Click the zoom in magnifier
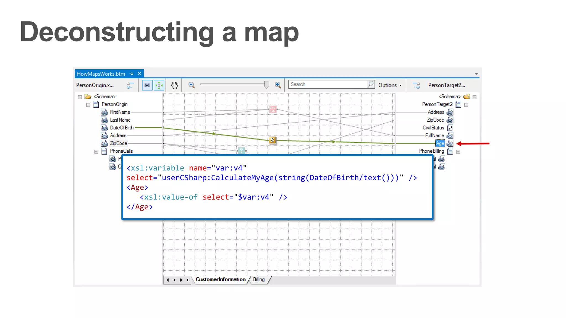The image size is (566, 318). click(278, 85)
